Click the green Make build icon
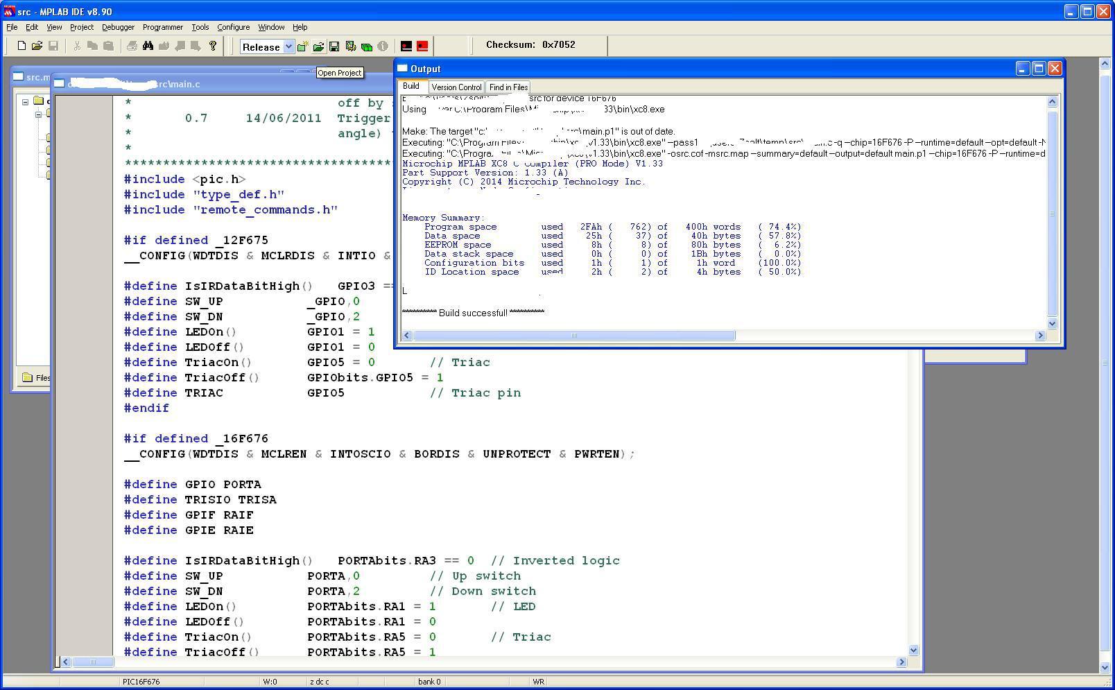1115x690 pixels. (x=366, y=46)
